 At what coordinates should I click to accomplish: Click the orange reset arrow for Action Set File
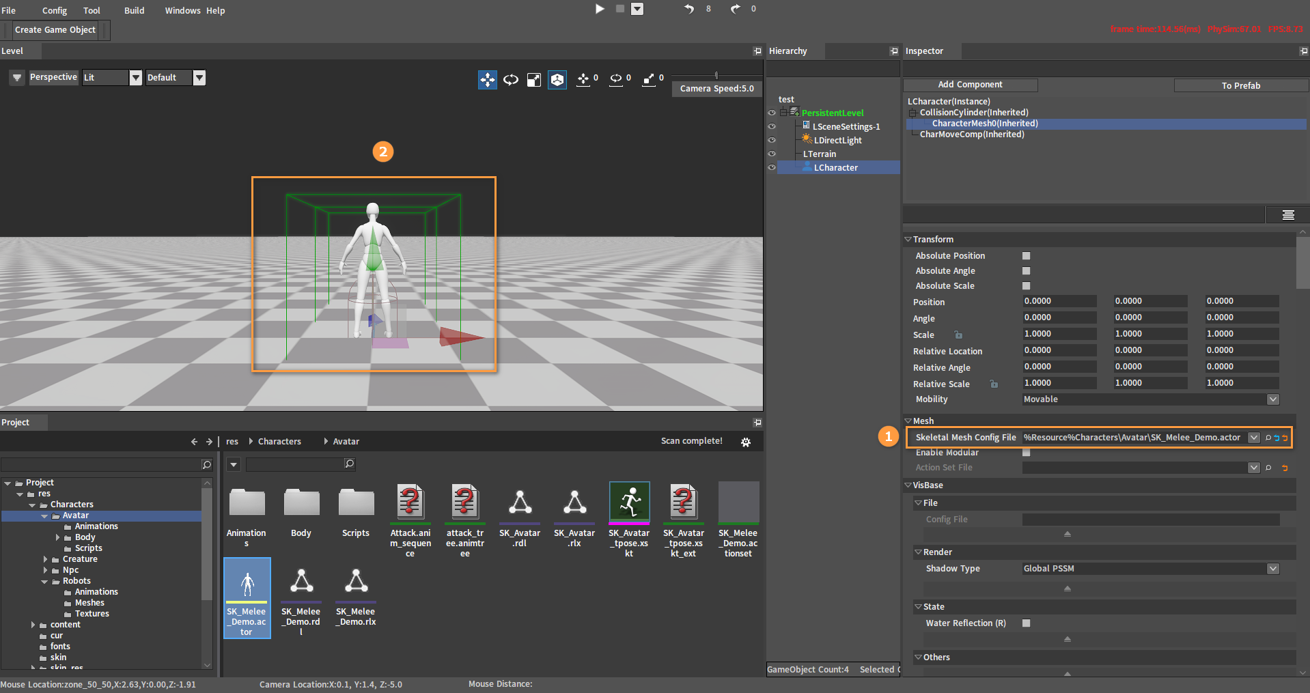[x=1285, y=468]
